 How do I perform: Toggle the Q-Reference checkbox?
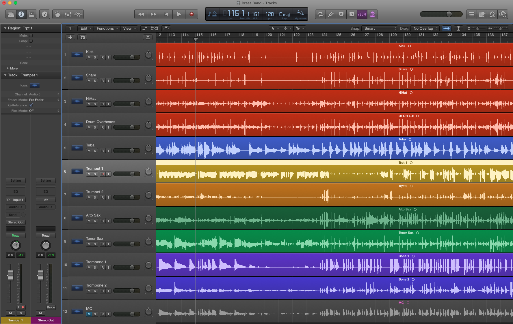tap(31, 105)
